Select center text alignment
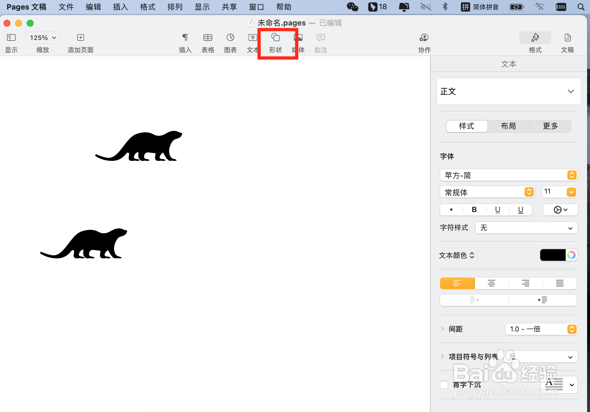 [x=491, y=283]
